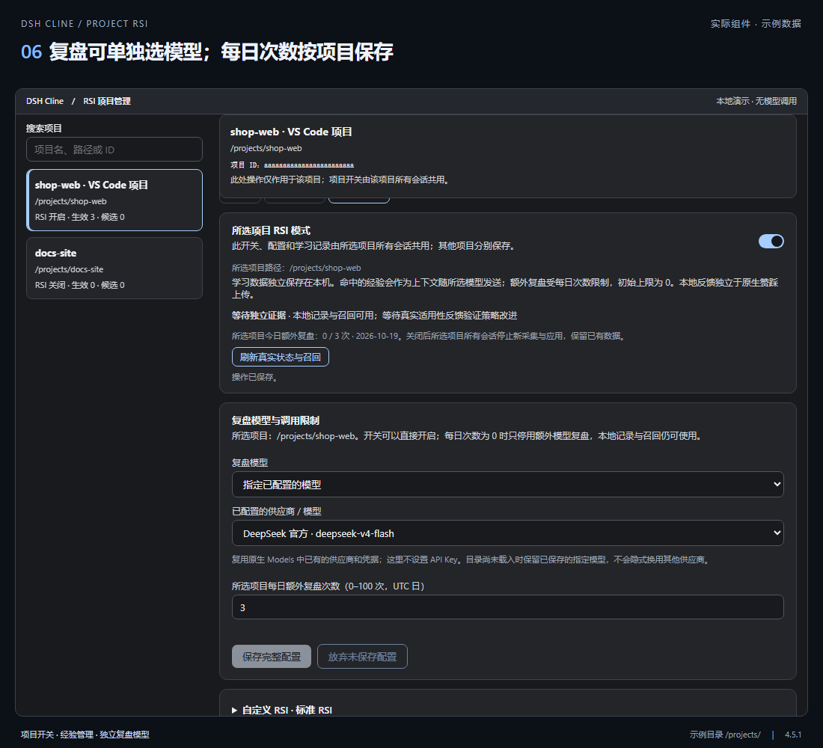Click the footer 示例目录 /projects/ text
This screenshot has height=748, width=823.
725,735
